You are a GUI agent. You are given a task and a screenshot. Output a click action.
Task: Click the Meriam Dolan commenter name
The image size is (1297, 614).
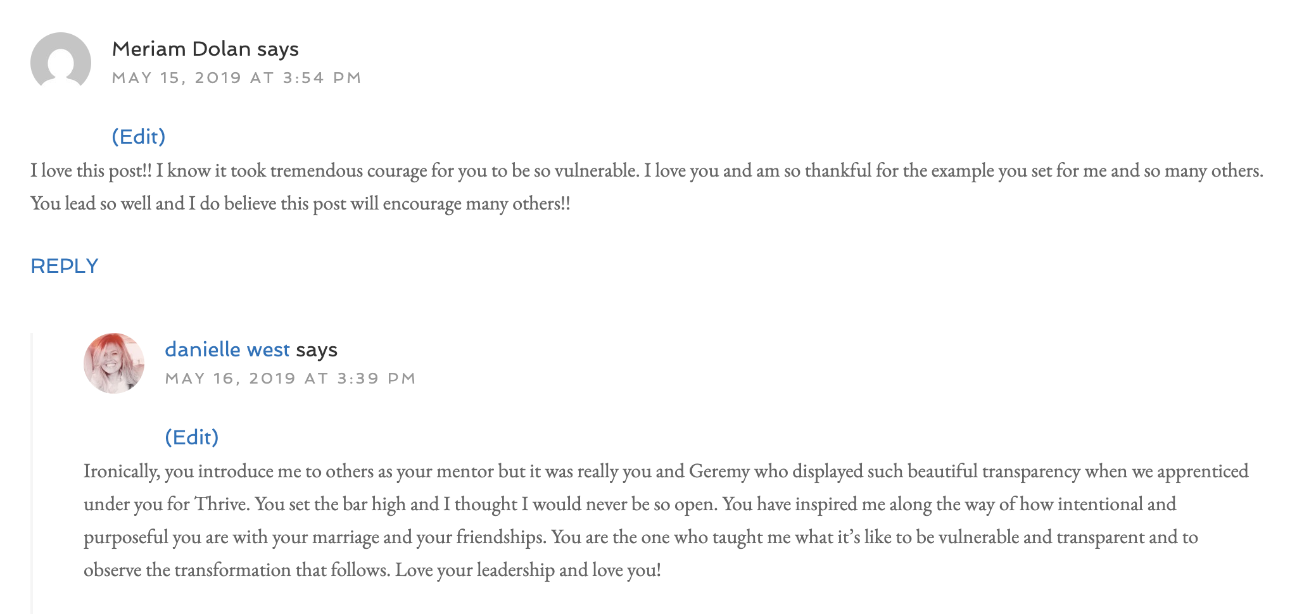[181, 49]
